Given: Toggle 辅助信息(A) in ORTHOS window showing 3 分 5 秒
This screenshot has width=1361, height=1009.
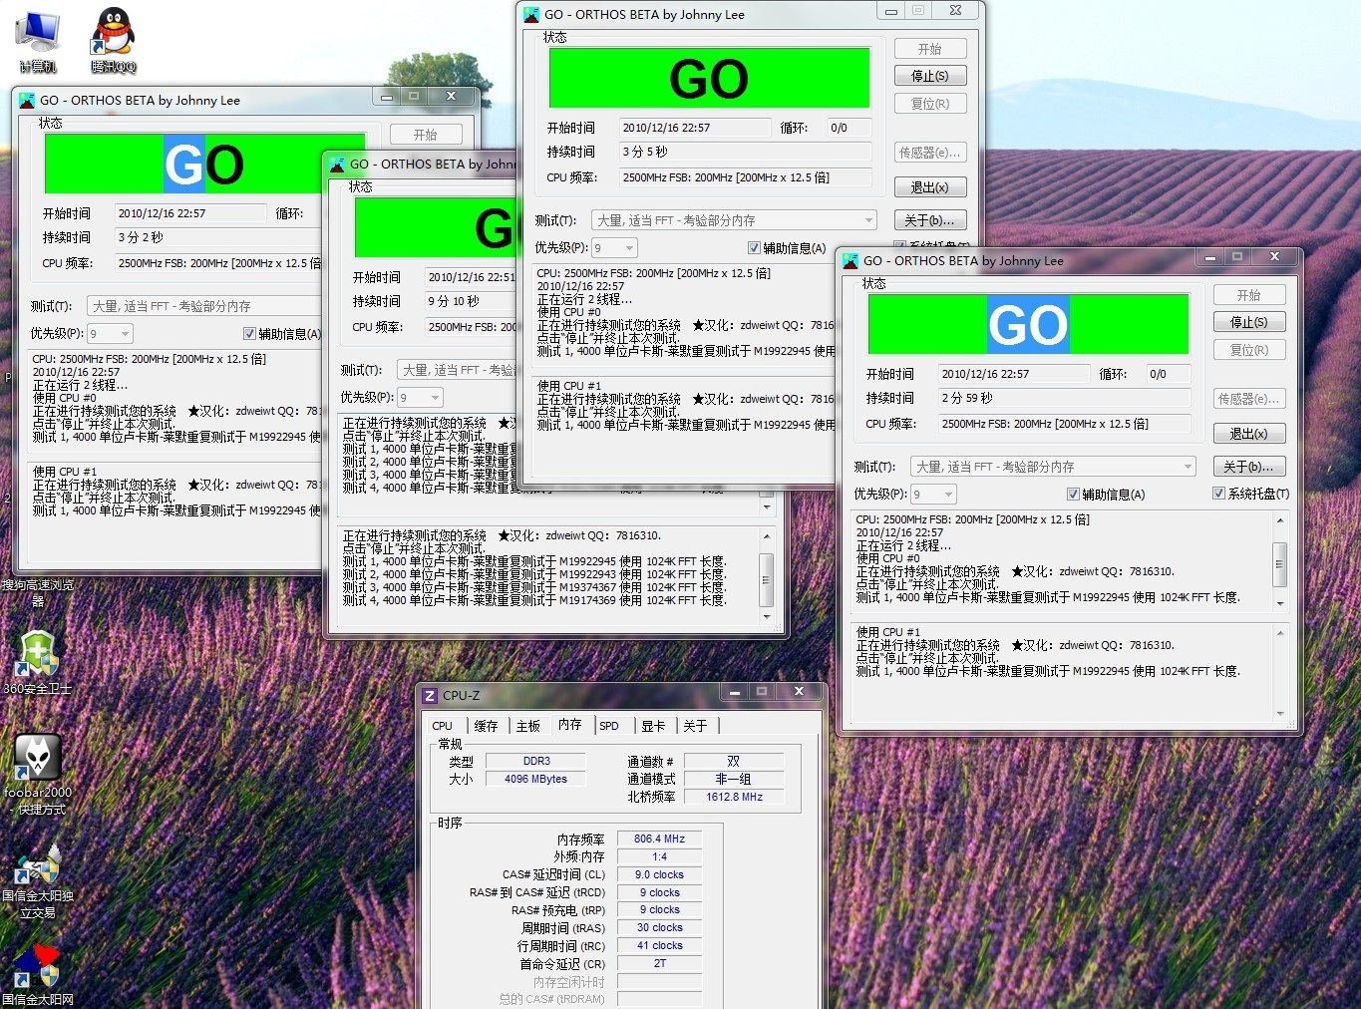Looking at the screenshot, I should pos(754,248).
